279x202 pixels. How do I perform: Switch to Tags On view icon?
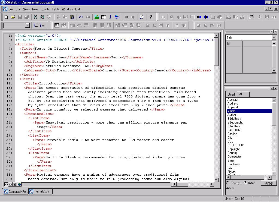pyautogui.click(x=11, y=184)
